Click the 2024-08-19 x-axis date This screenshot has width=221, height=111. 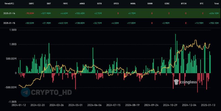[132, 105]
